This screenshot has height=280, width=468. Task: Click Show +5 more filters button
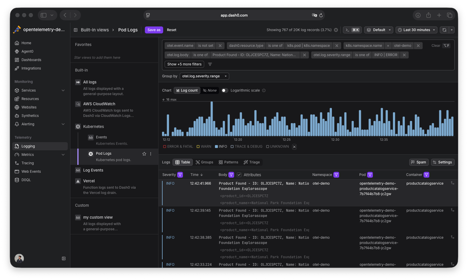(184, 64)
